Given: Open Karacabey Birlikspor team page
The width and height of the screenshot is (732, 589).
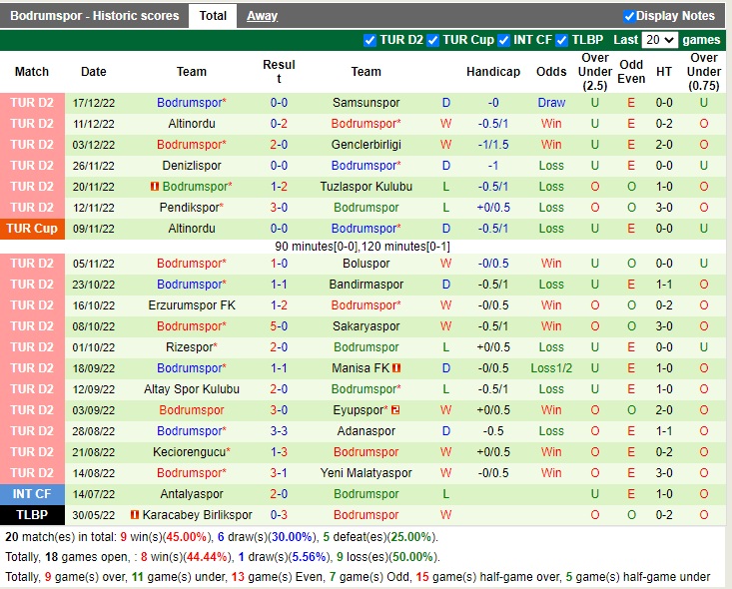Looking at the screenshot, I should pyautogui.click(x=197, y=515).
